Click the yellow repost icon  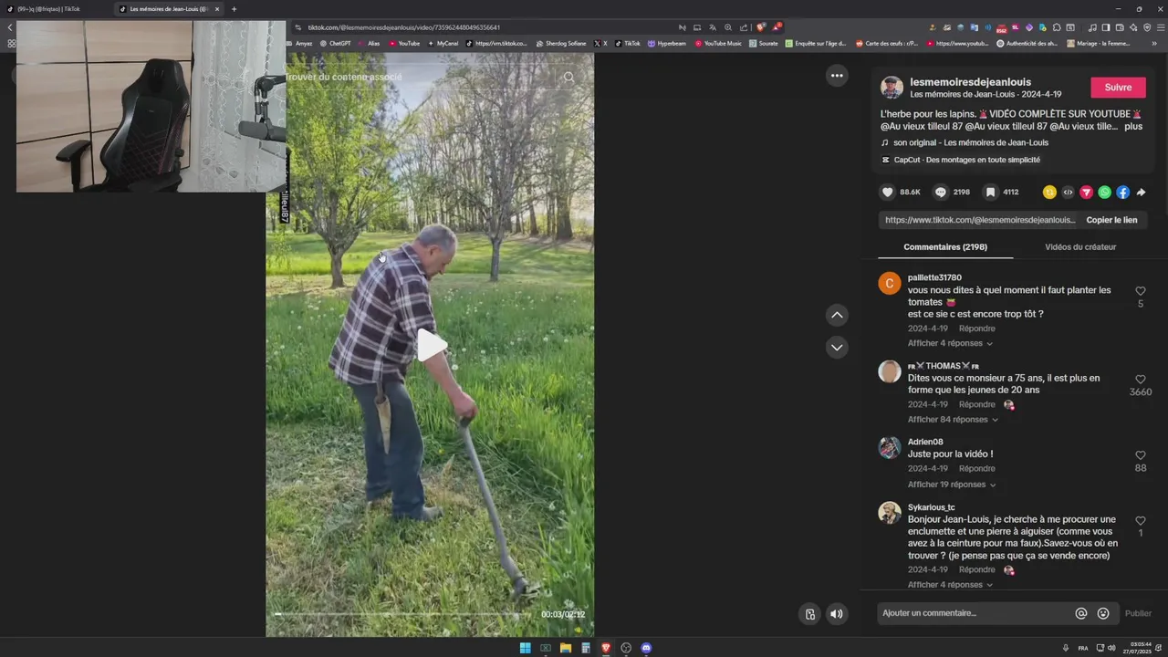pos(1049,193)
